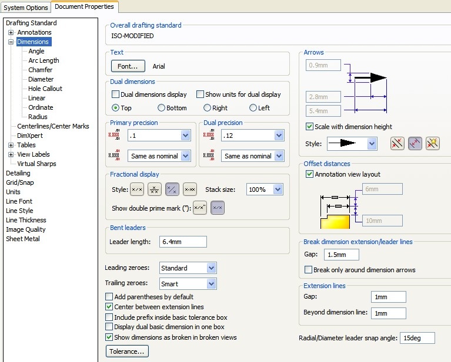The width and height of the screenshot is (451, 362).
Task: Click the Tolerance... button
Action: pos(127,351)
